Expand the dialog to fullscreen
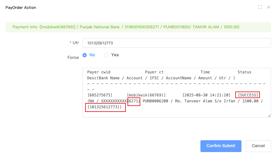 260,7
